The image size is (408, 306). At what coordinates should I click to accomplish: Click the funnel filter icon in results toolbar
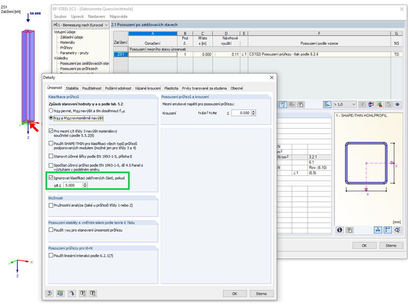(362, 104)
